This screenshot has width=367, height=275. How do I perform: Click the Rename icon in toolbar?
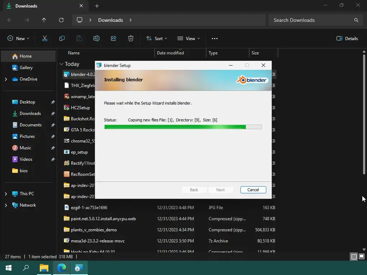96,39
